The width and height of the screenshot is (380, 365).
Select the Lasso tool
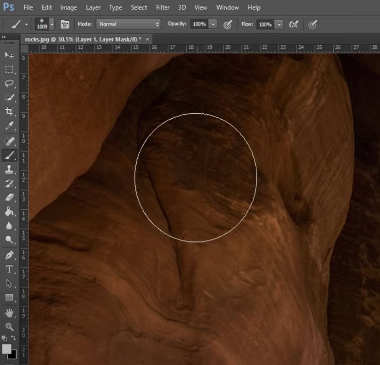pos(10,83)
